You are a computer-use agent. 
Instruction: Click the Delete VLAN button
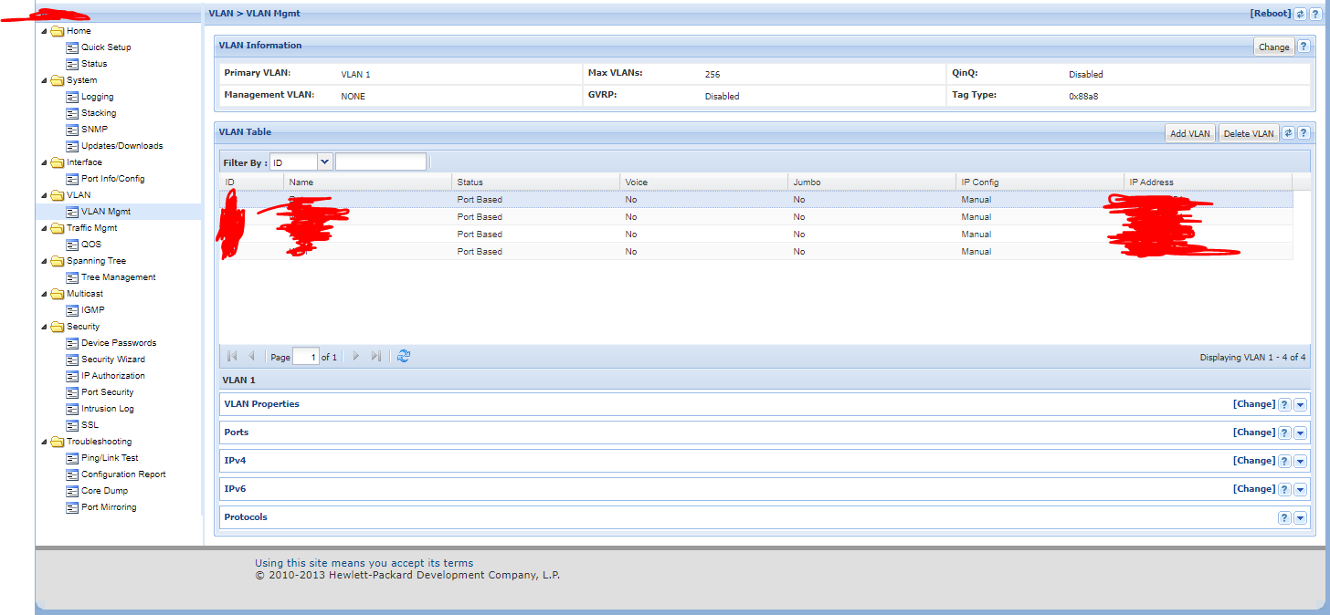coord(1248,133)
